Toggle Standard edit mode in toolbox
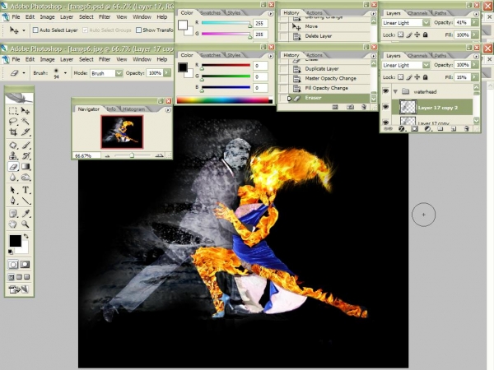Image resolution: width=494 pixels, height=370 pixels. pos(13,264)
